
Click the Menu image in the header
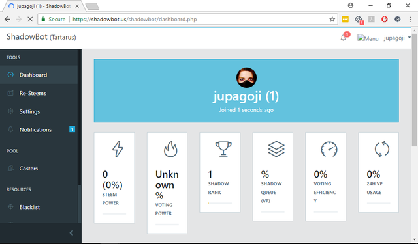(x=368, y=38)
